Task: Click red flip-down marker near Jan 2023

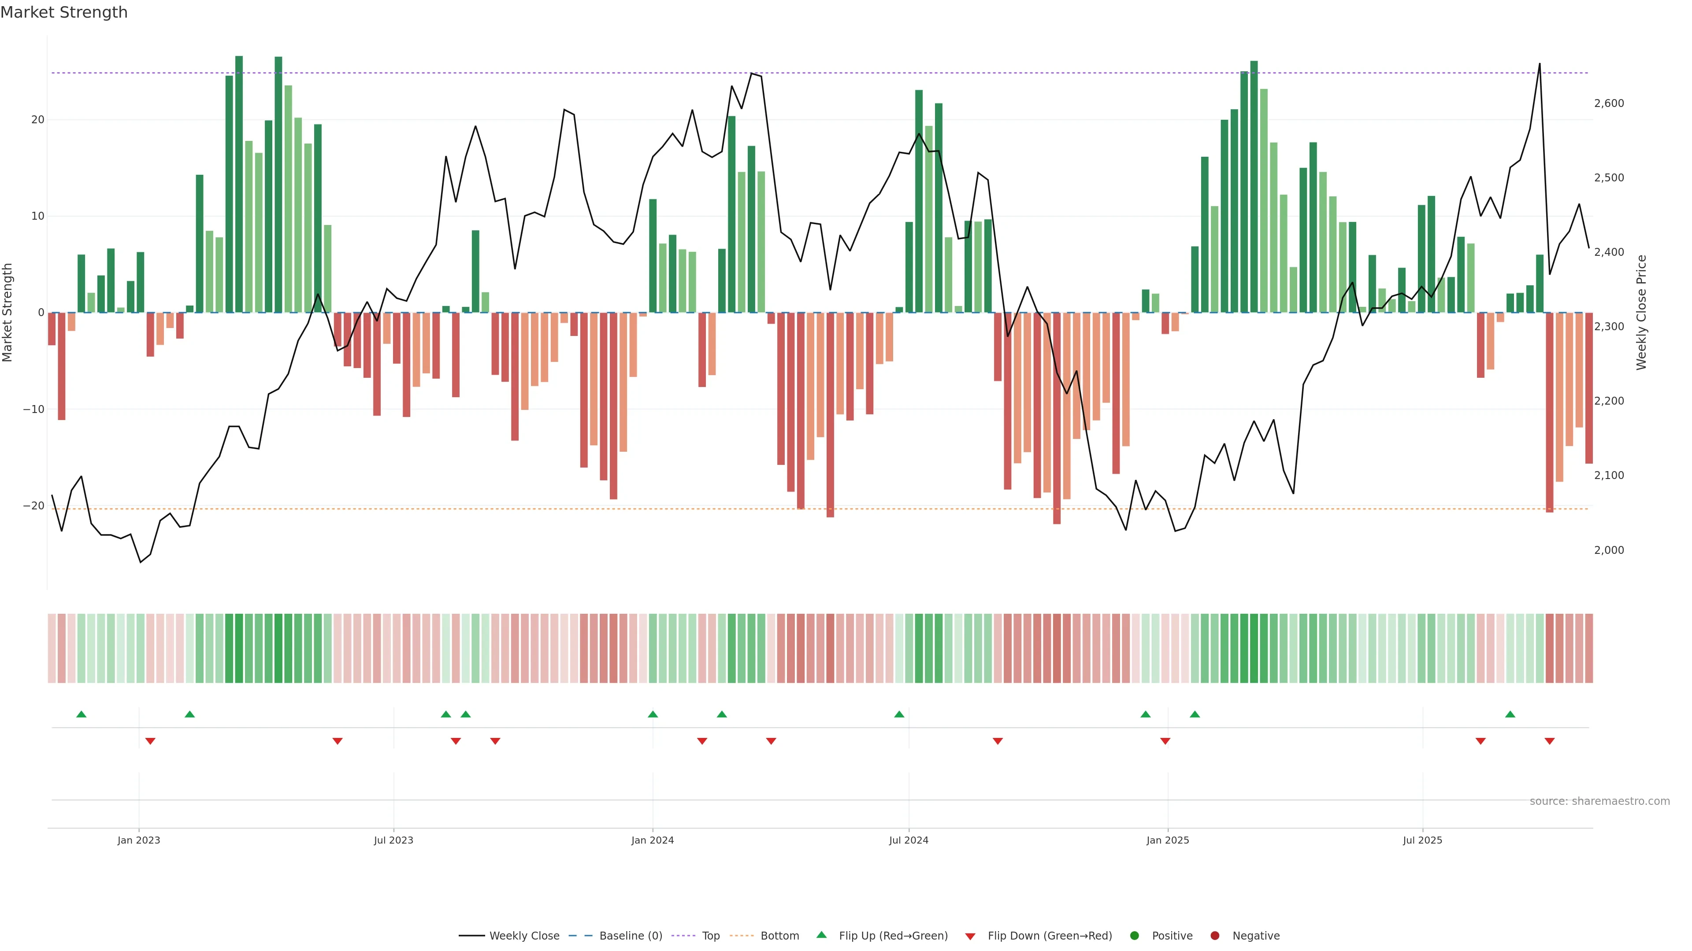Action: (150, 741)
